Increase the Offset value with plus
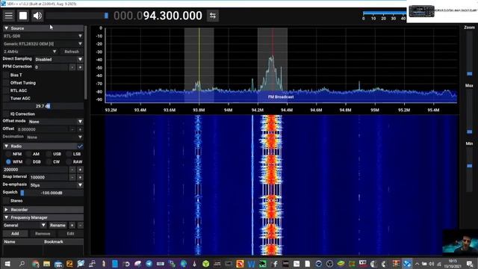478x269 pixels. (x=80, y=129)
